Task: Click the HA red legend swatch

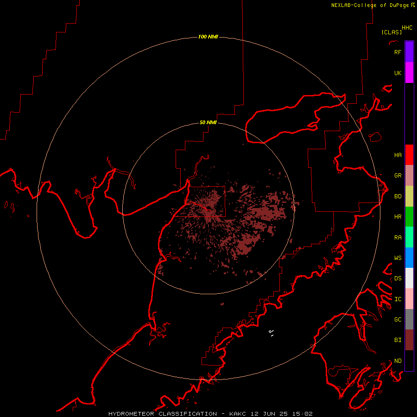Action: pos(409,155)
